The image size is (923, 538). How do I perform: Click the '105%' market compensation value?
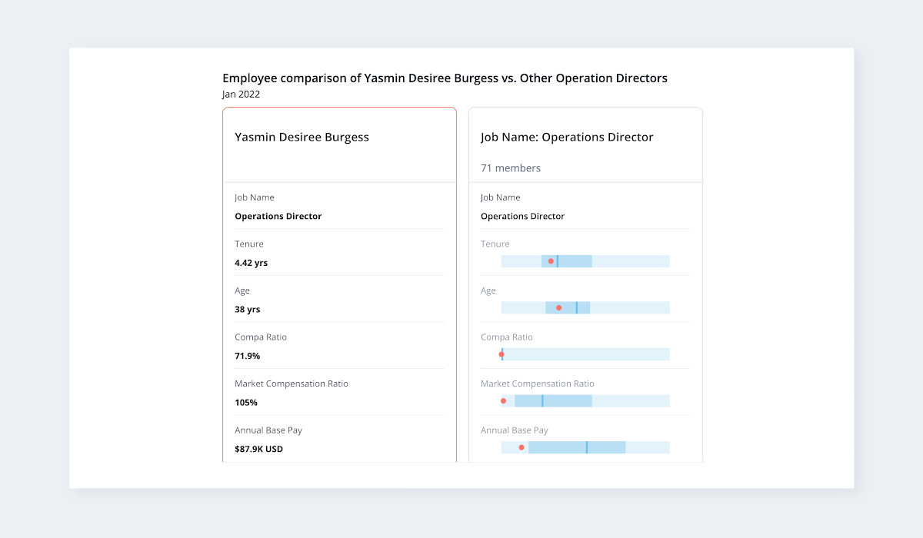pos(246,403)
